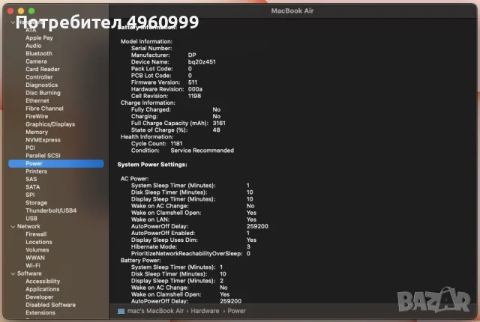Viewport: 480px width, 322px height.
Task: Select Firmware Version value 511
Action: (x=193, y=82)
